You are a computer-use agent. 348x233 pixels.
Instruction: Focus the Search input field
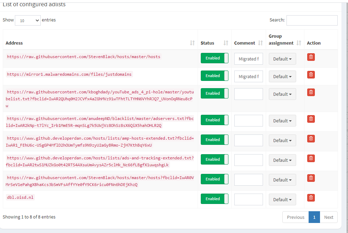312,20
